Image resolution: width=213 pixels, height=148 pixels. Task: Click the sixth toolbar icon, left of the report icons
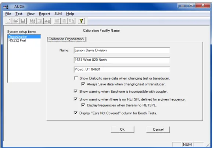(47, 21)
